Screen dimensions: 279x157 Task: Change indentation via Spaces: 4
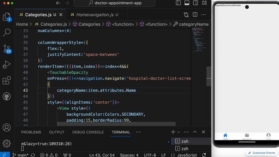click(x=129, y=155)
